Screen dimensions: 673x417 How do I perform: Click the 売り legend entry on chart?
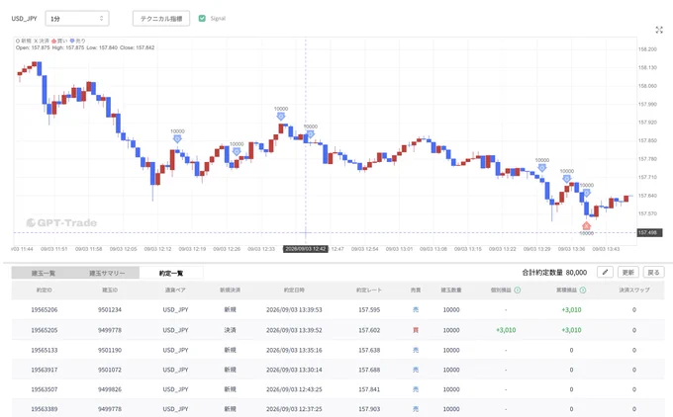click(78, 41)
